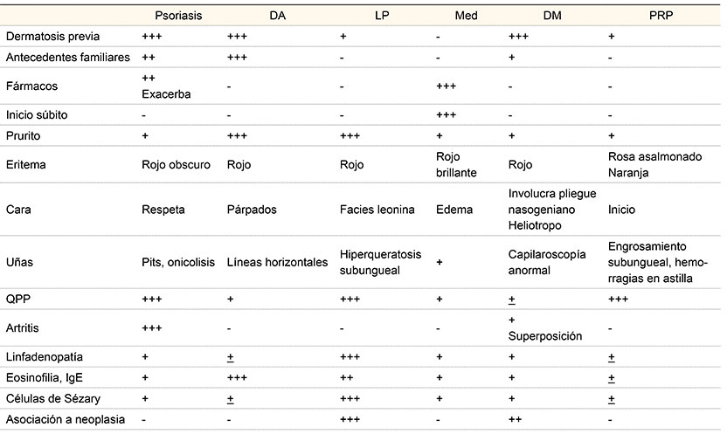The image size is (727, 434).
Task: Click the Rojo obscuro cell
Action: click(x=176, y=164)
